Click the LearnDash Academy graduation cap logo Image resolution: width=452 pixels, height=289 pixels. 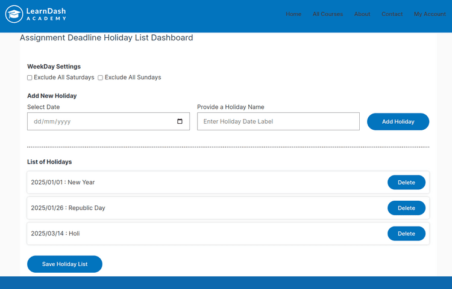point(14,14)
